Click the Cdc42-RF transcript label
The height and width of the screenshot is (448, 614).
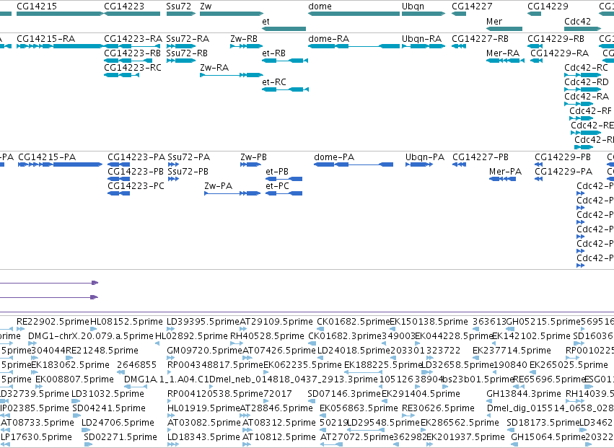tap(590, 111)
